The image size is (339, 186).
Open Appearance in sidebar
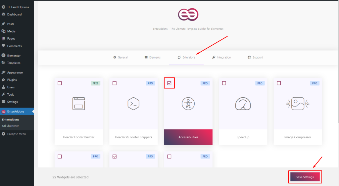coord(15,72)
